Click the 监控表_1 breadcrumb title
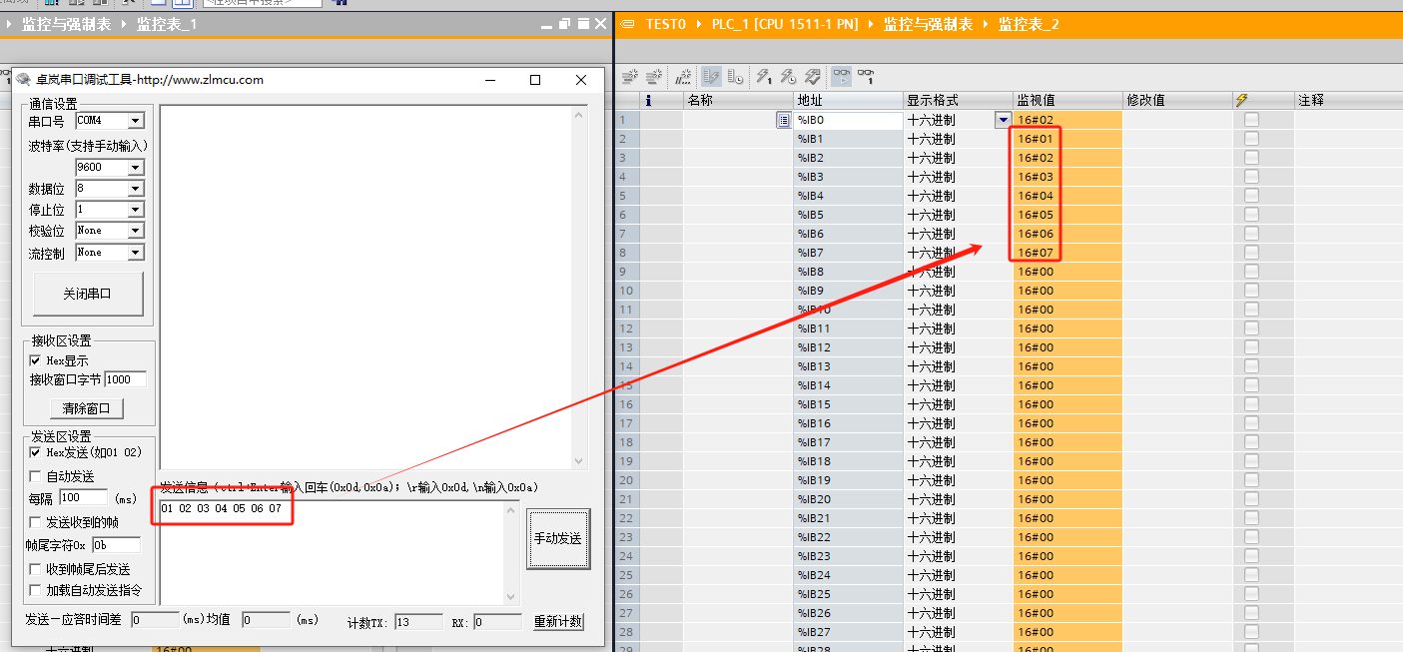This screenshot has width=1403, height=652. click(x=167, y=24)
